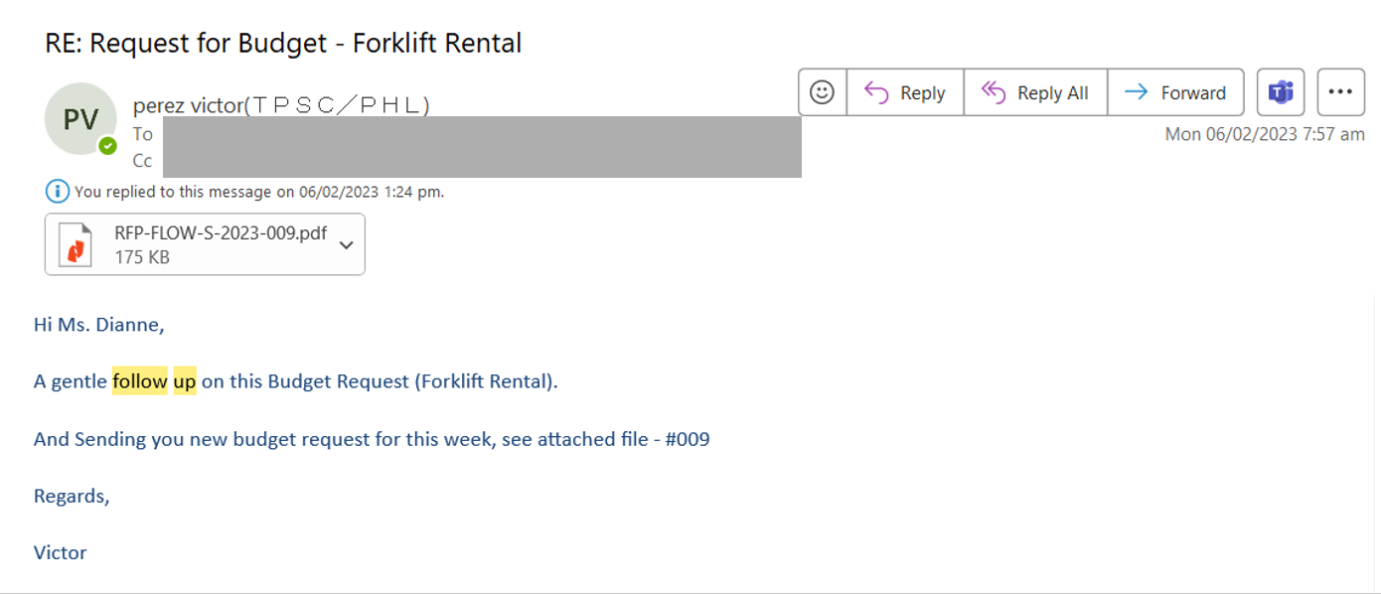Expand the attachment options dropdown arrow
The image size is (1381, 594).
tap(346, 244)
